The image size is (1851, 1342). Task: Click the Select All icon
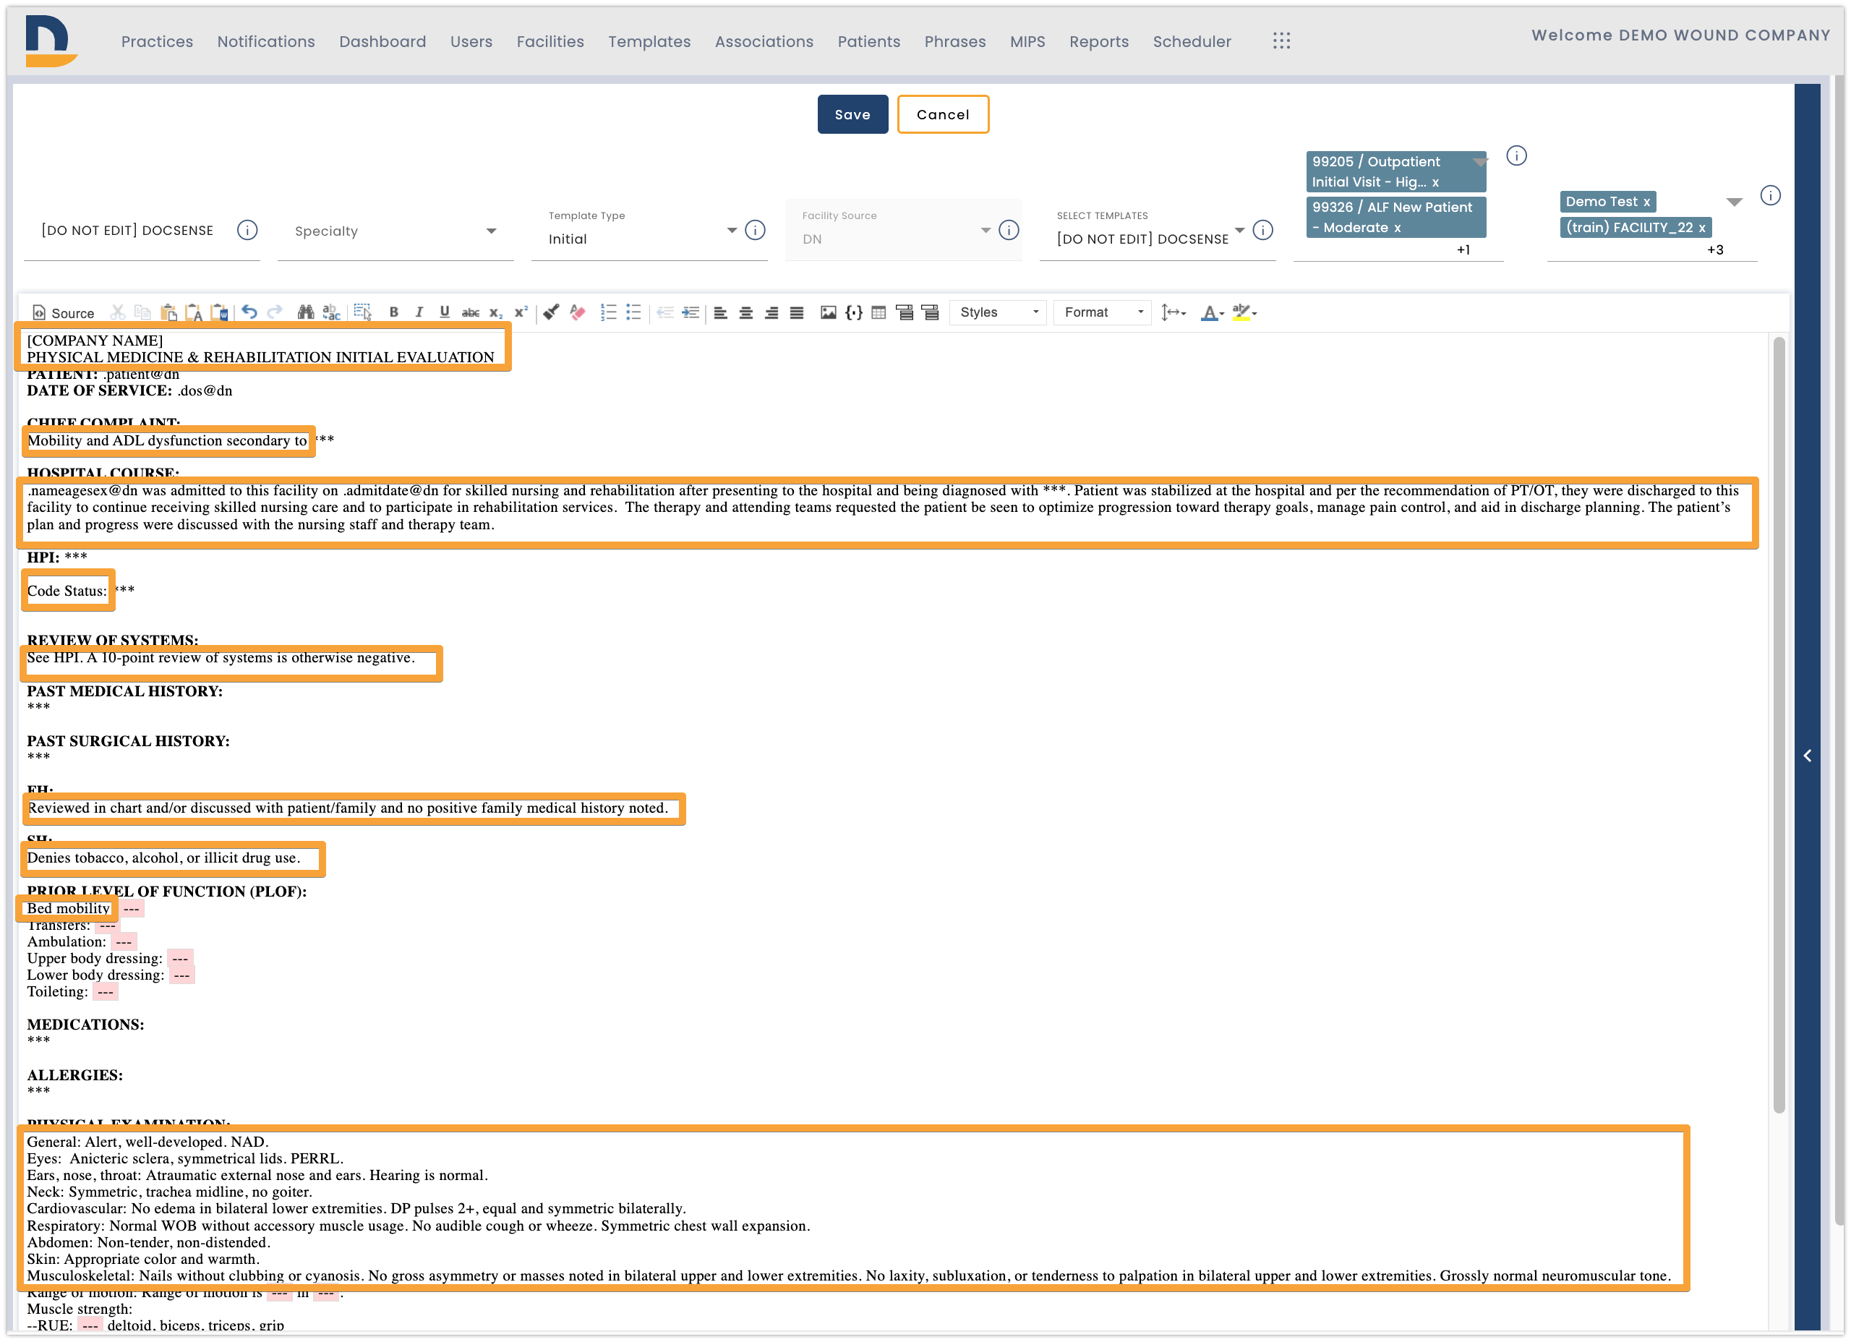click(x=362, y=312)
